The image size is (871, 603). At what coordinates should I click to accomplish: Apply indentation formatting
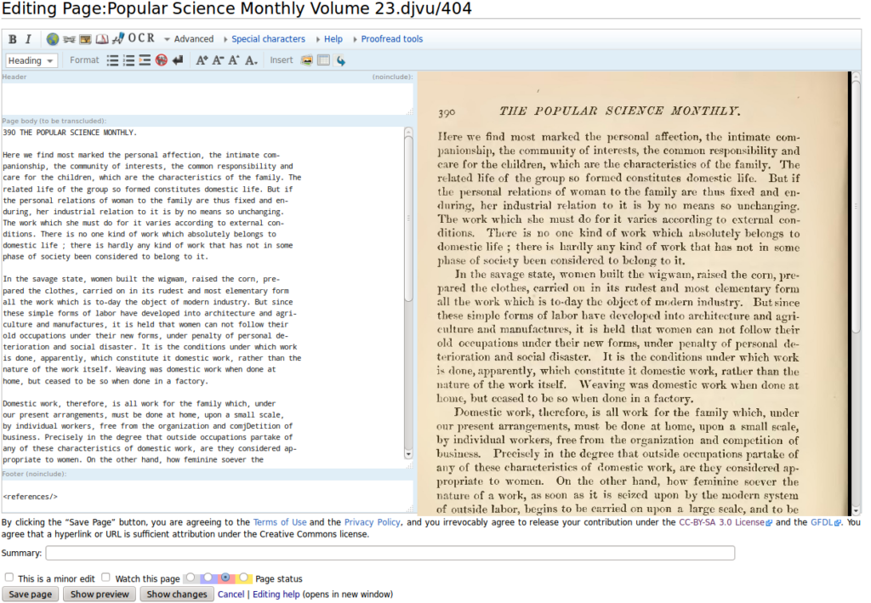click(145, 60)
